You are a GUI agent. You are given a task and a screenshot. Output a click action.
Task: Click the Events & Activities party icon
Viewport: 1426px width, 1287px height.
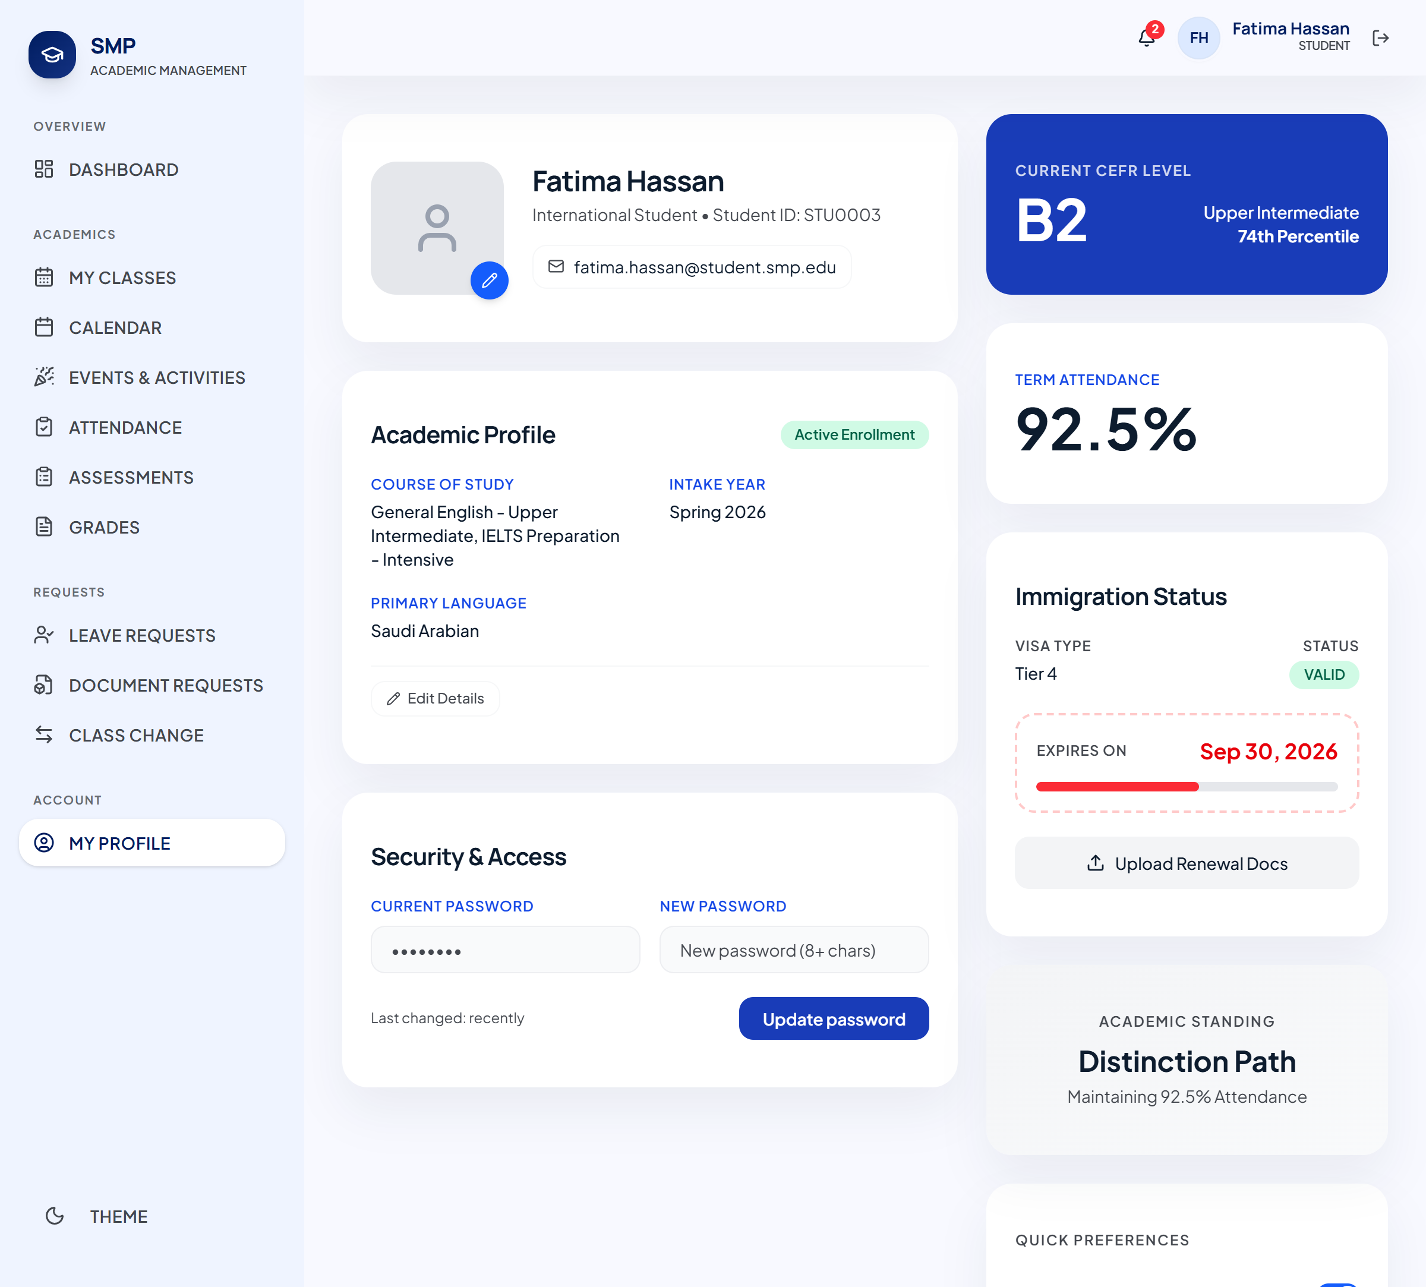(x=44, y=377)
